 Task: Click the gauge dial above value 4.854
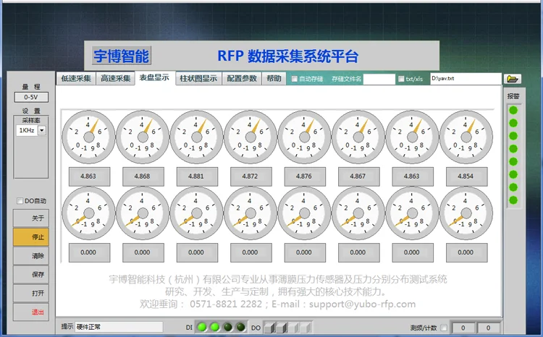pyautogui.click(x=466, y=137)
